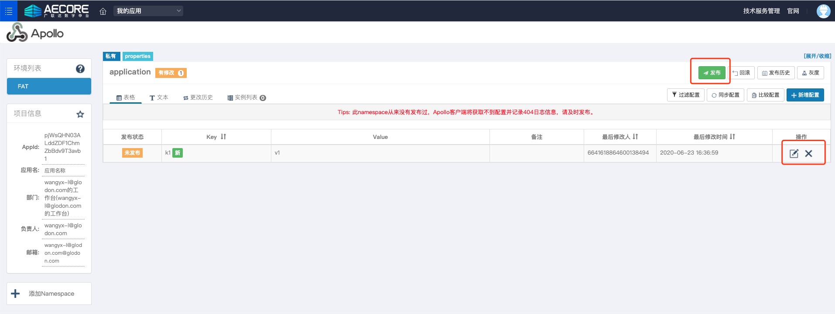Delete key k1 with the X icon
The image size is (835, 314).
coord(808,153)
